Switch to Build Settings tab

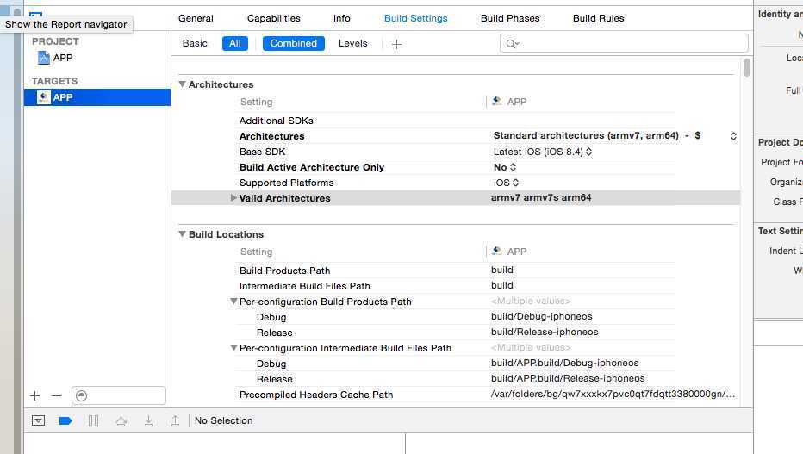[416, 18]
